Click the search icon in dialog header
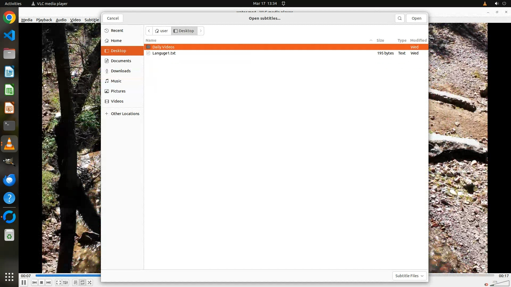Image resolution: width=511 pixels, height=287 pixels. (399, 18)
